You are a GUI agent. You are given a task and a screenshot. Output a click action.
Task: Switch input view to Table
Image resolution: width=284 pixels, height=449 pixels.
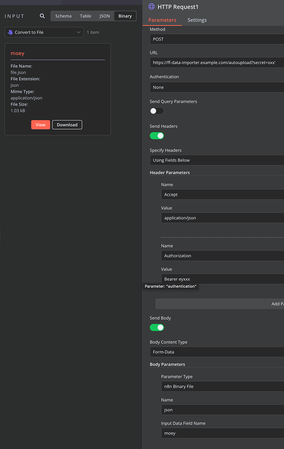point(86,16)
